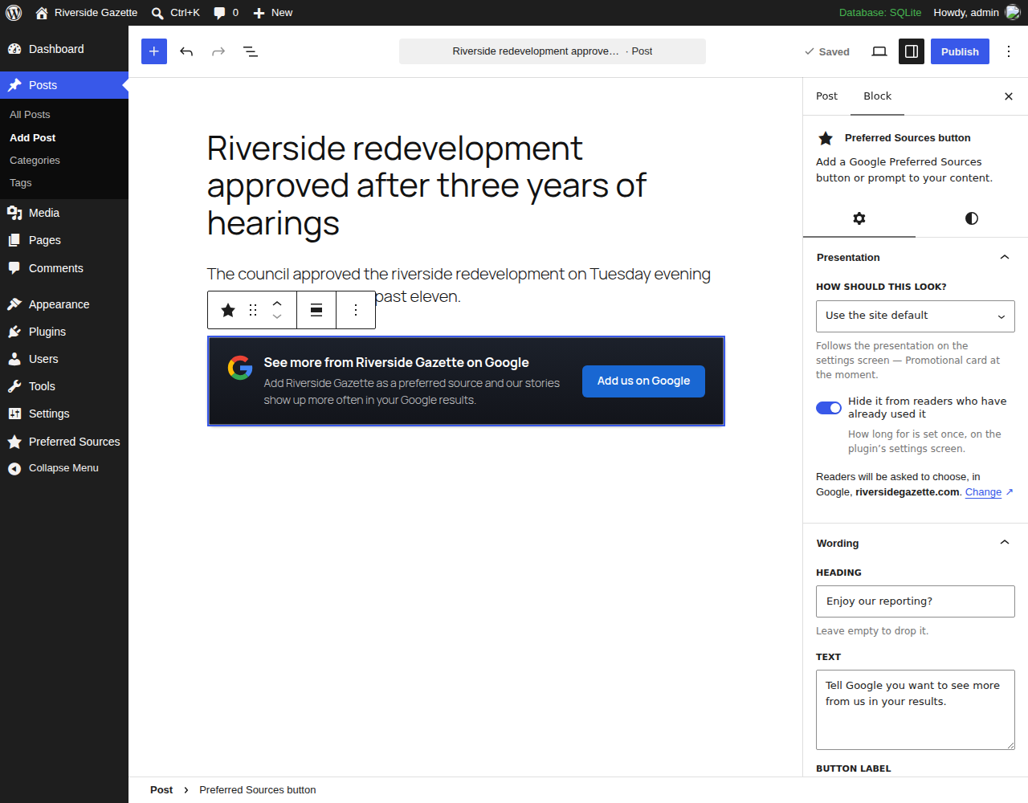This screenshot has height=803, width=1028.
Task: Close the settings sidebar
Action: point(1009,96)
